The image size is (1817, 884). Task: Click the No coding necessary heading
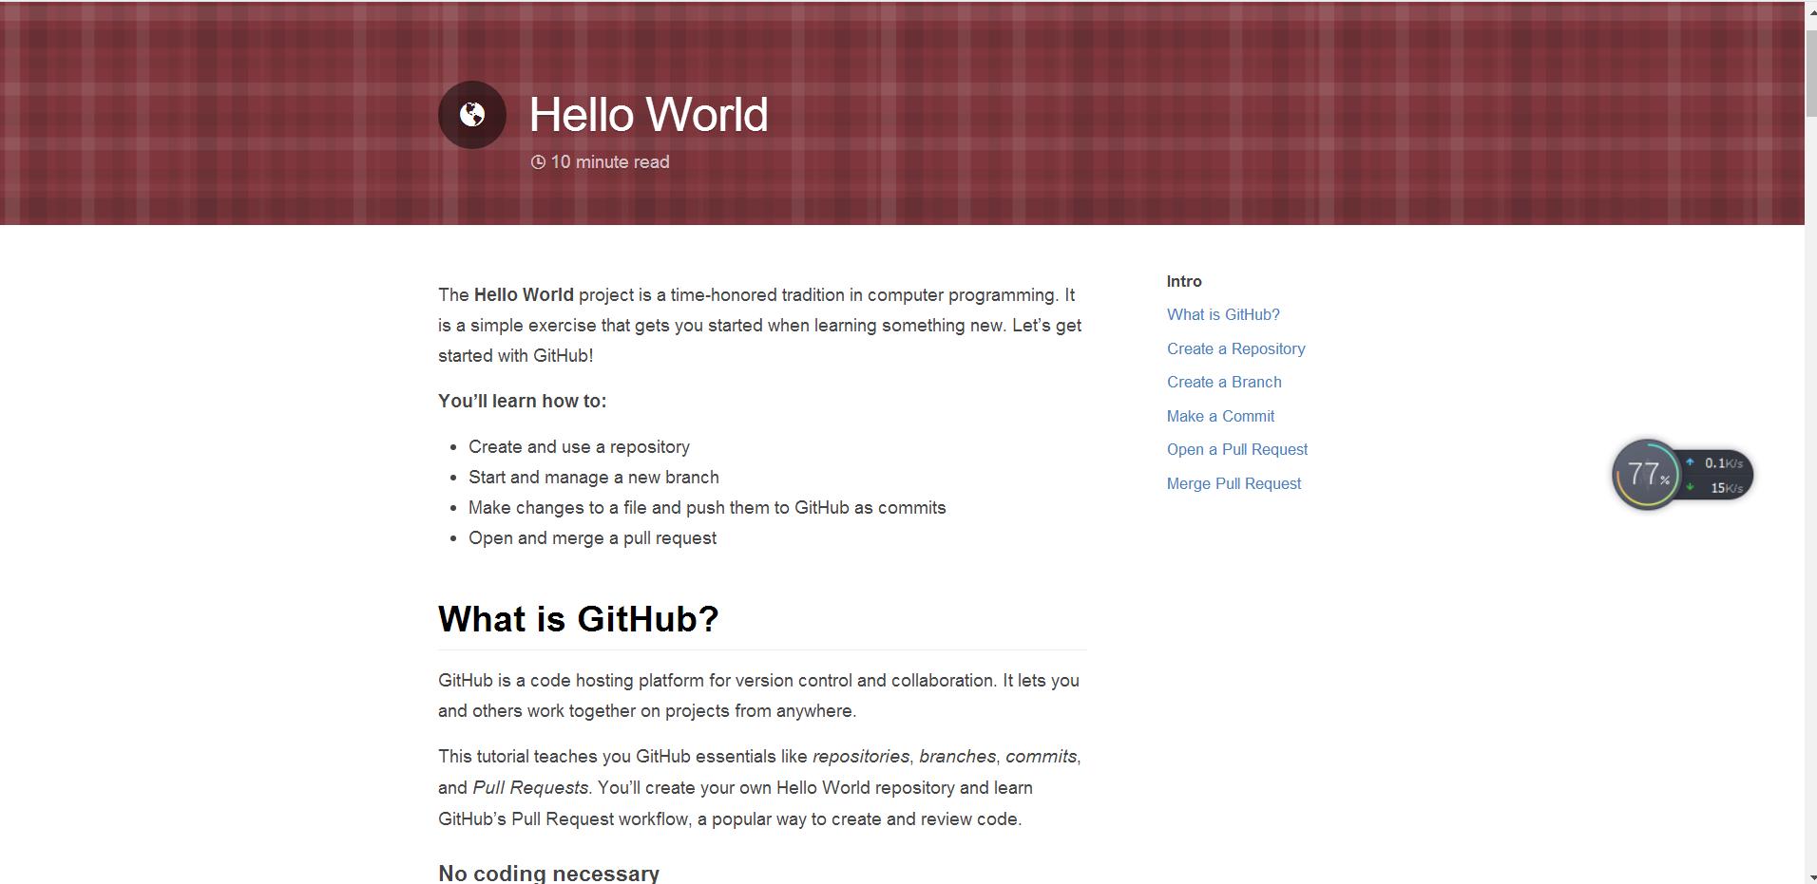[548, 874]
